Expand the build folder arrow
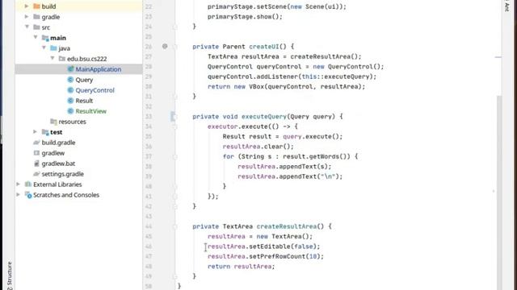 [x=27, y=6]
